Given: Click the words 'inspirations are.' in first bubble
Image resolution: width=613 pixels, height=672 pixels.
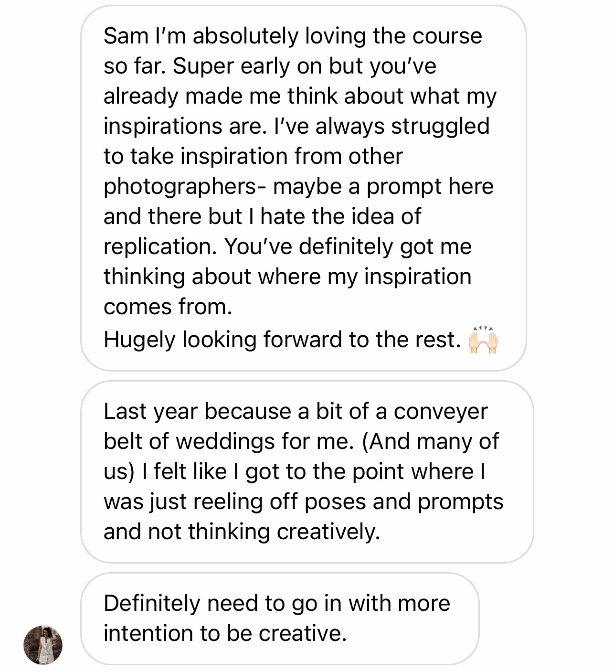Looking at the screenshot, I should [185, 126].
